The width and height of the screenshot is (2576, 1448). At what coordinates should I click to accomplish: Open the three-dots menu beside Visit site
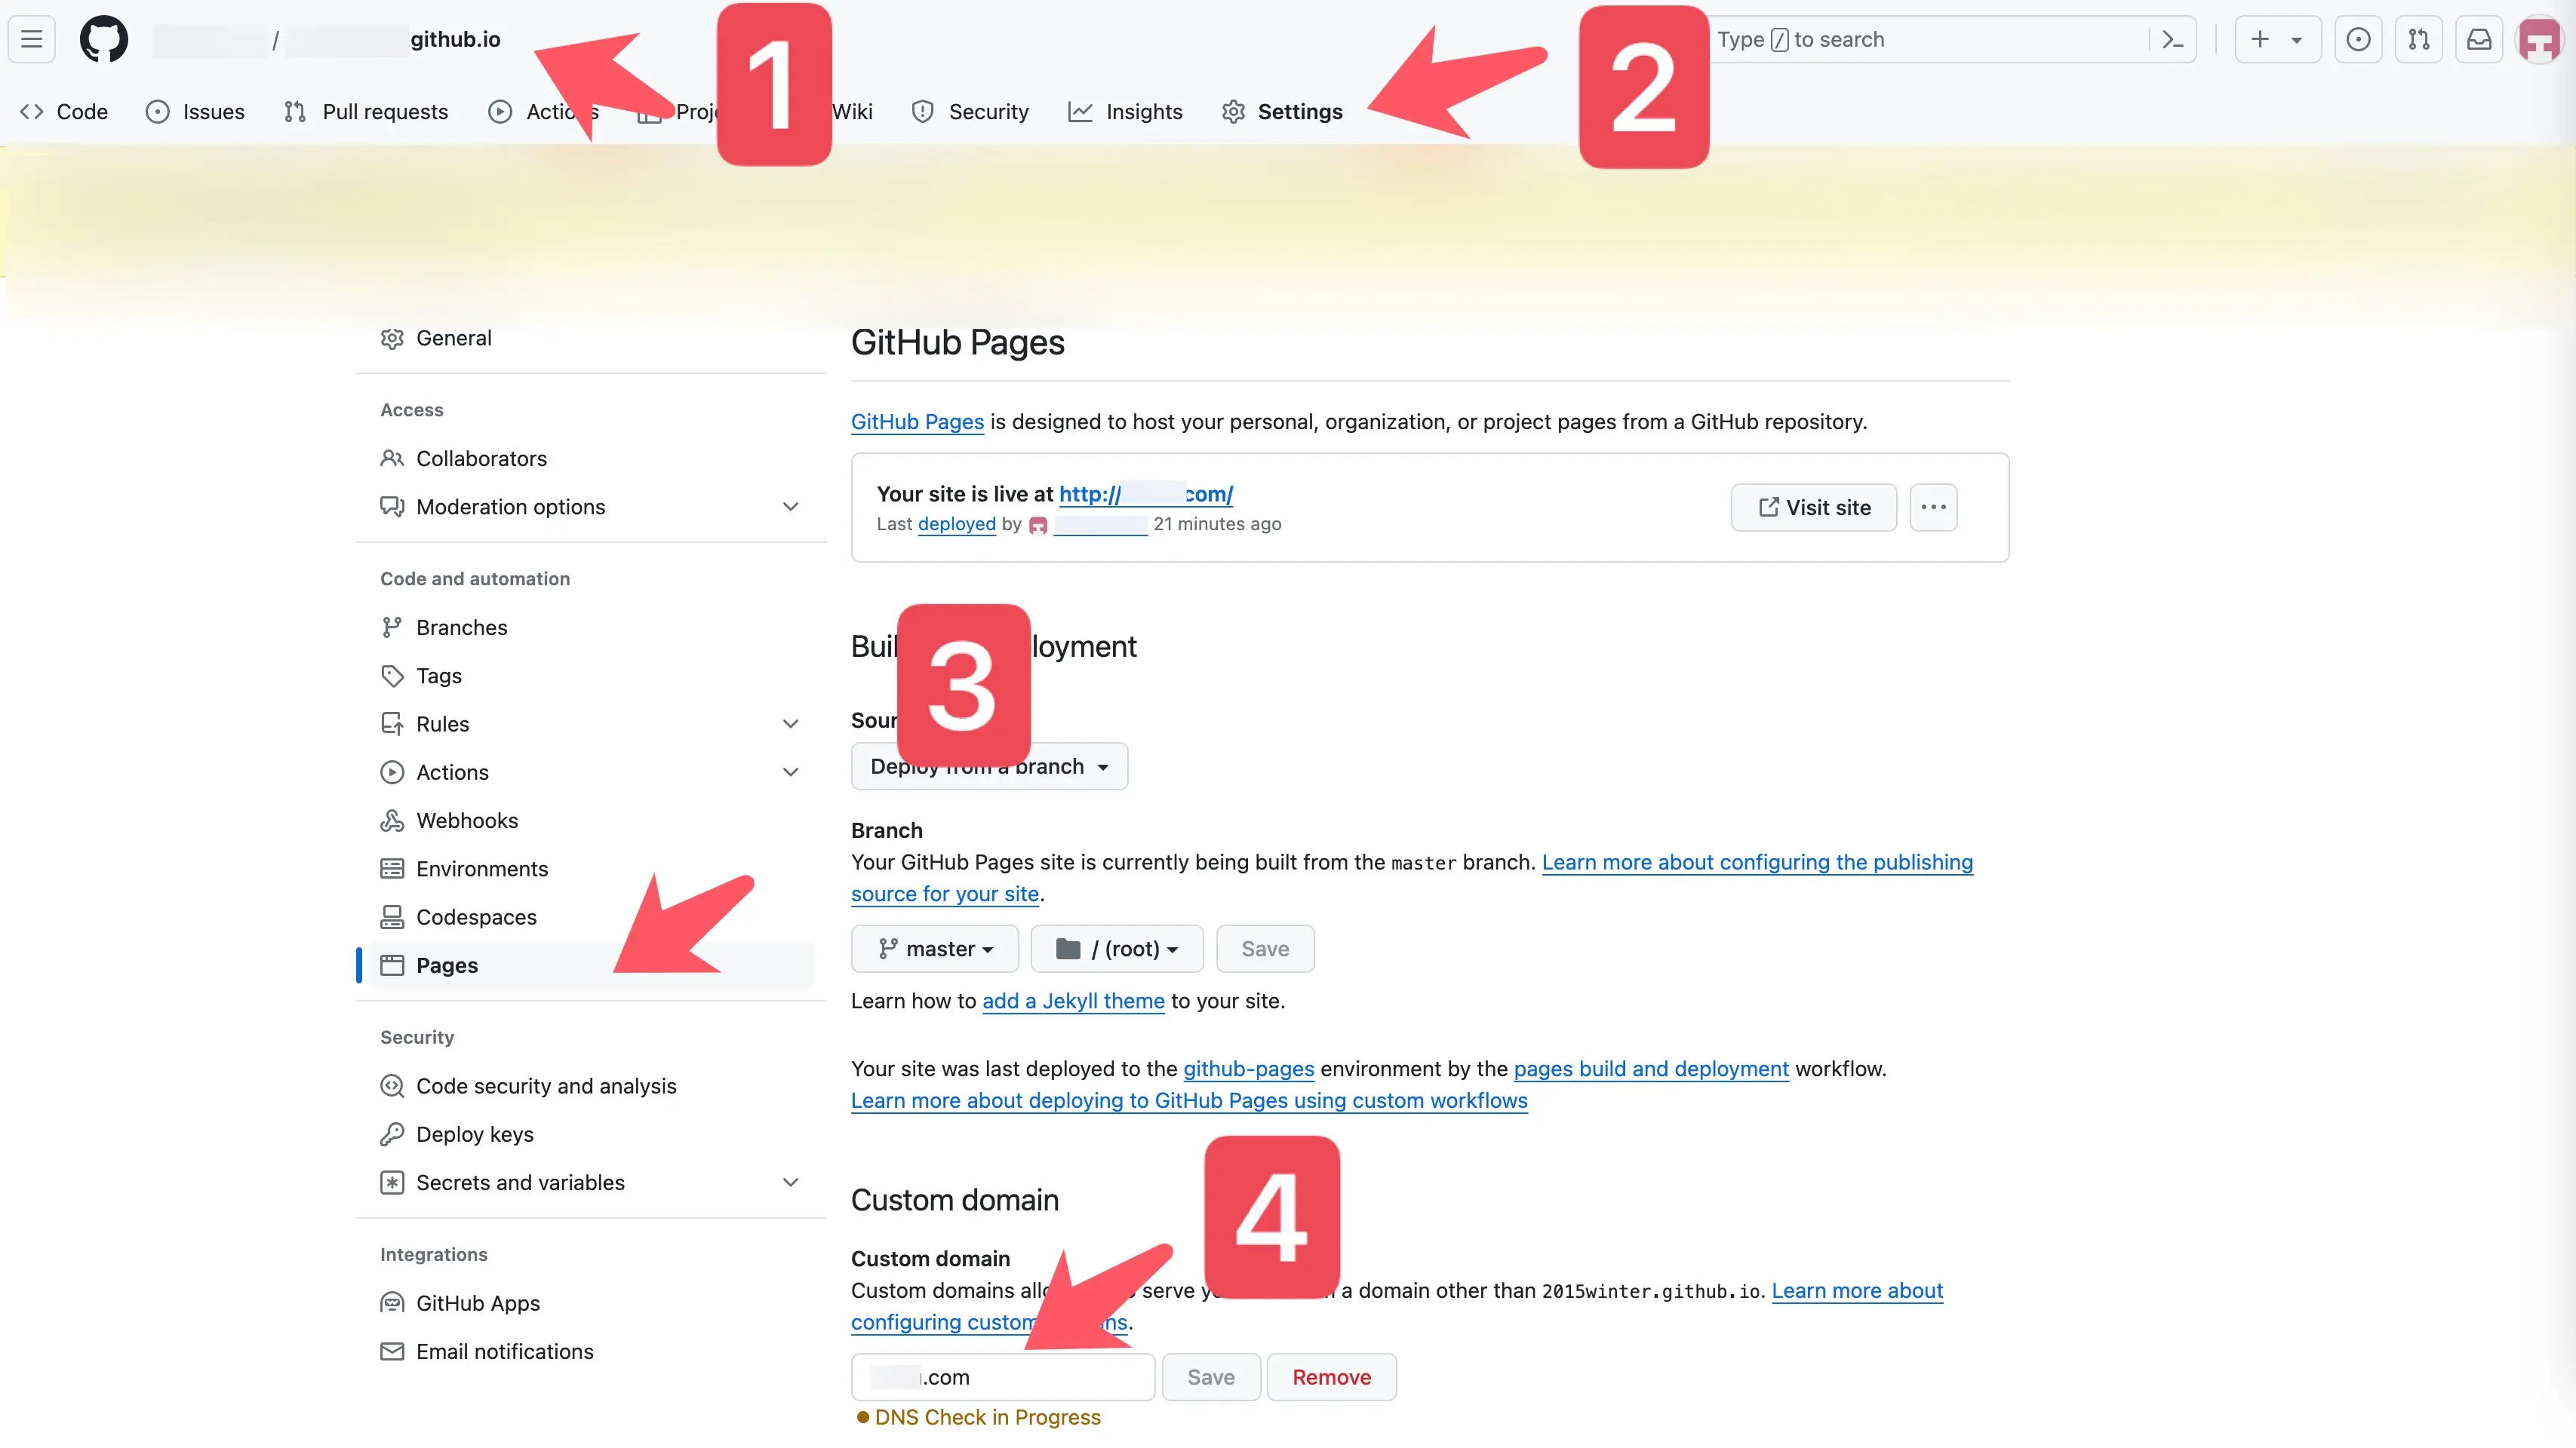pyautogui.click(x=1933, y=508)
